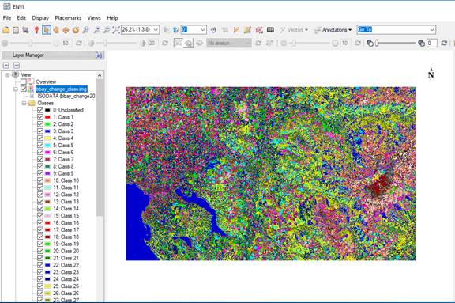Activate the Pan hand tool
The width and height of the screenshot is (455, 303).
click(56, 29)
